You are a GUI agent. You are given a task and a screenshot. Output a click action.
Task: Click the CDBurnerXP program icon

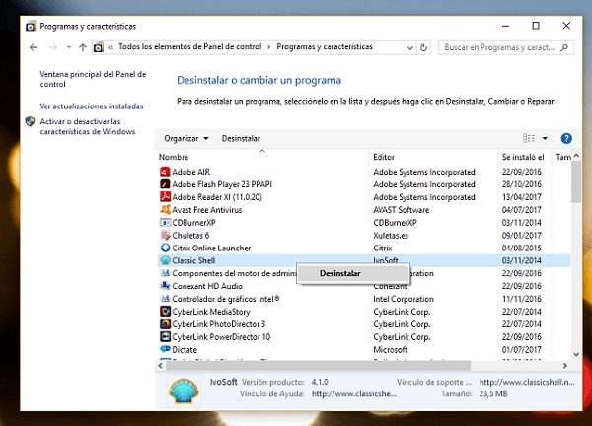tap(165, 223)
